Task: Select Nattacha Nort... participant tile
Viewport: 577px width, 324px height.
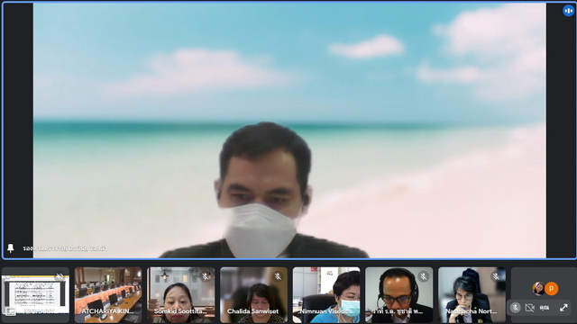Action: click(472, 295)
